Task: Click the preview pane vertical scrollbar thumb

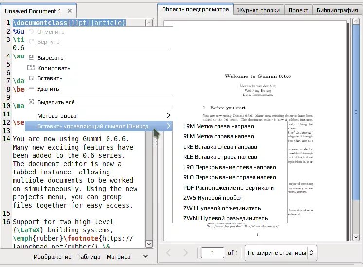Action: point(356,112)
